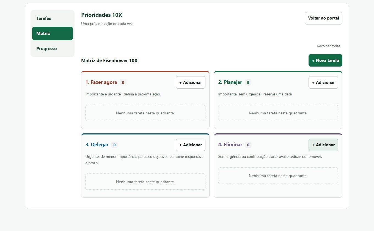This screenshot has height=231, width=374.
Task: Open the Tarefas tab in sidebar
Action: click(x=53, y=18)
